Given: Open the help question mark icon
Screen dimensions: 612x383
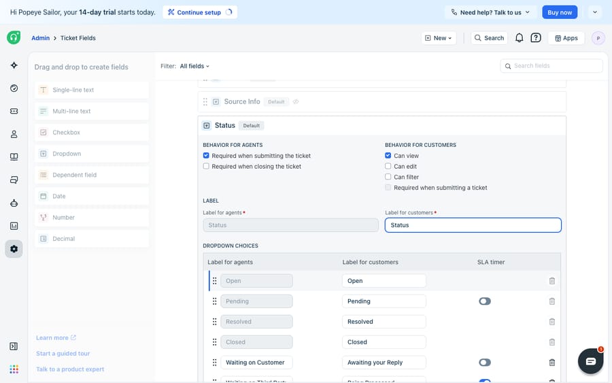Looking at the screenshot, I should [x=536, y=38].
